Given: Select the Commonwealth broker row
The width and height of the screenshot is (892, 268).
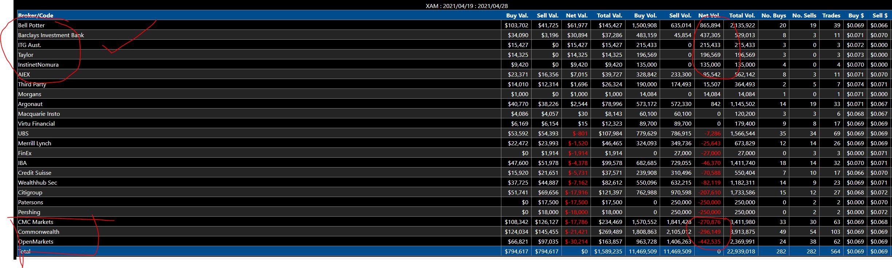Looking at the screenshot, I should point(453,232).
